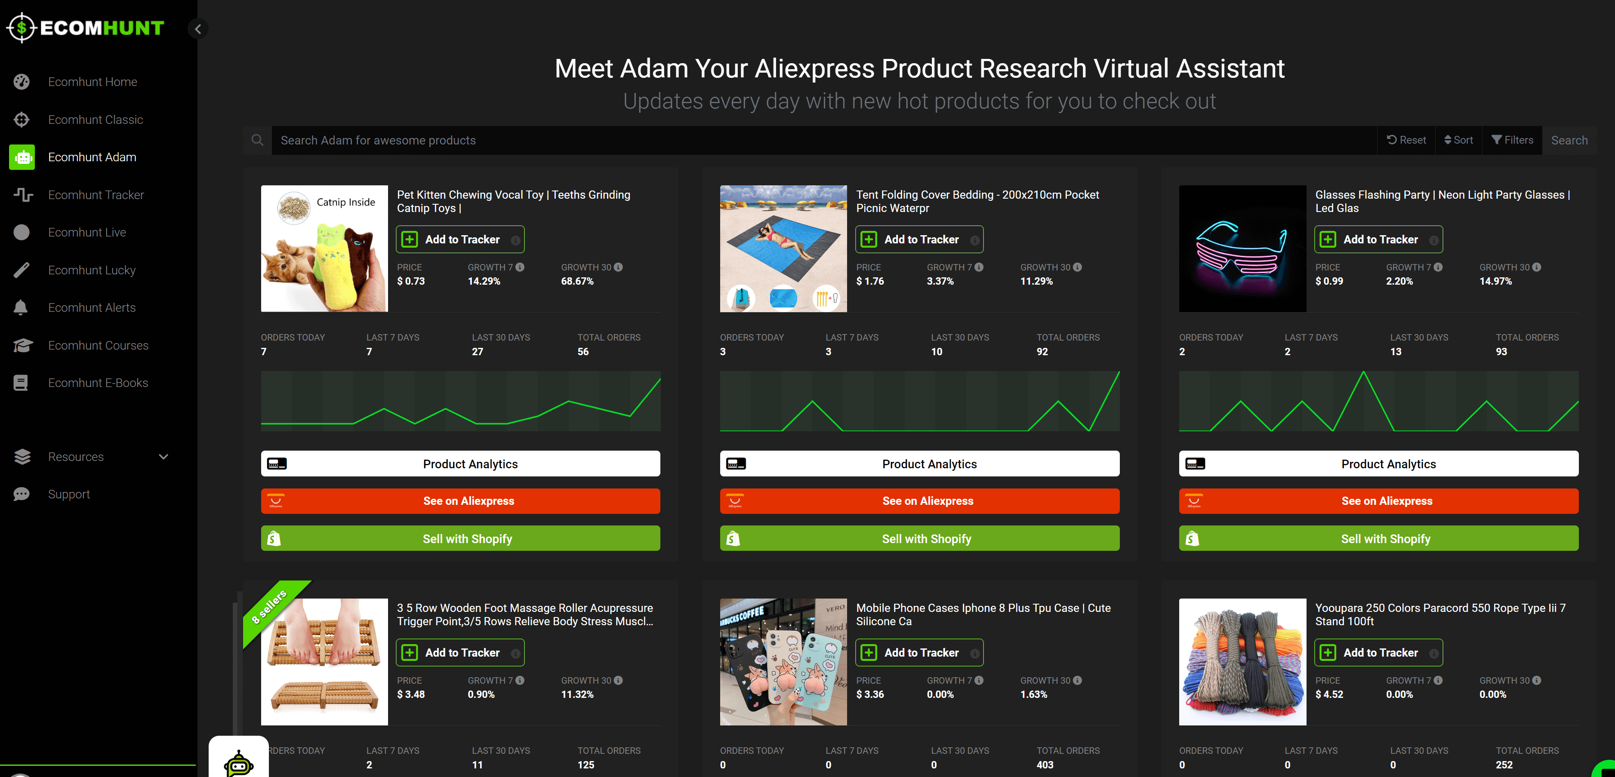Viewport: 1615px width, 777px height.
Task: Click the Ecomhunt Lucky wand icon
Action: point(22,270)
